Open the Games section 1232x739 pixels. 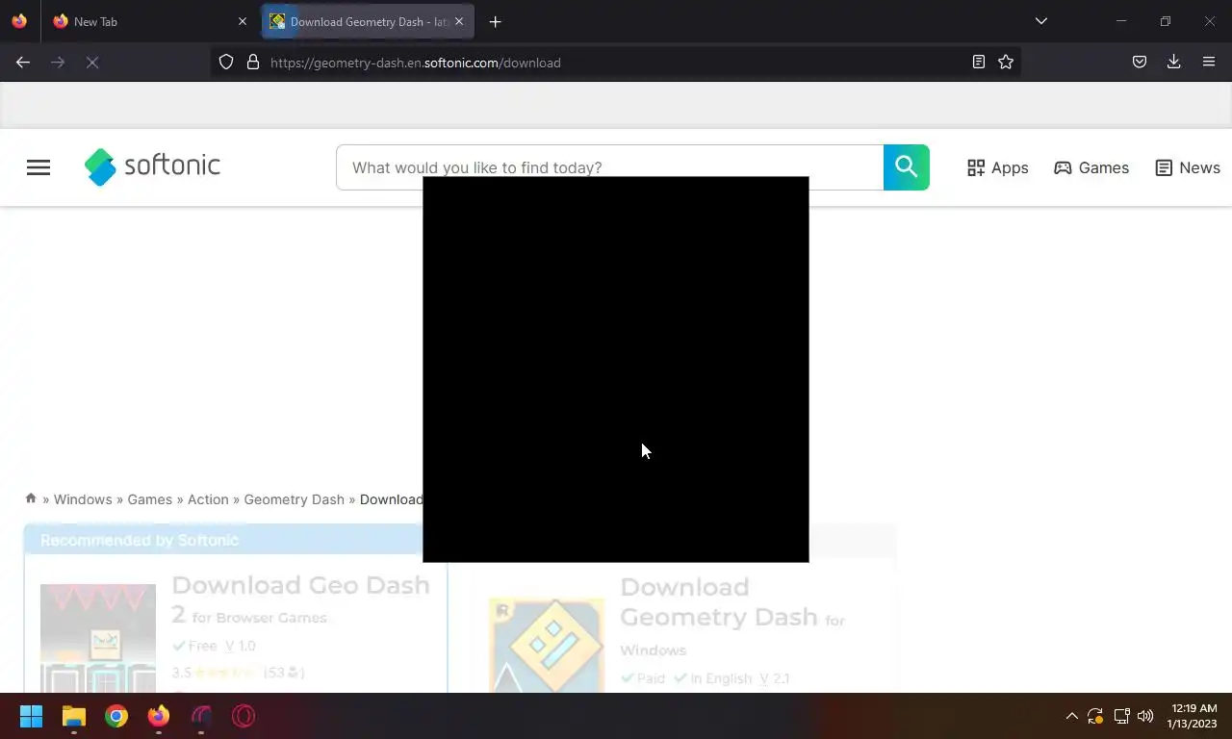click(x=1091, y=167)
